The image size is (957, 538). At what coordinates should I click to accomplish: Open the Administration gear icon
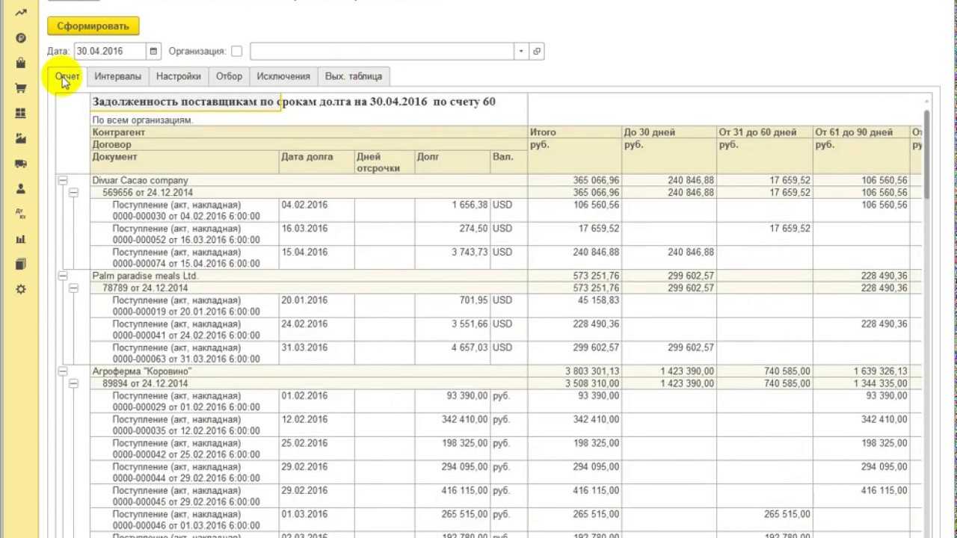(x=21, y=289)
